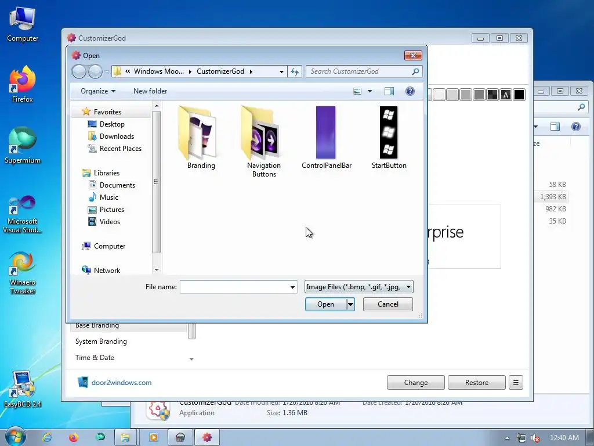The width and height of the screenshot is (594, 446).
Task: Open the Organize menu
Action: click(97, 91)
